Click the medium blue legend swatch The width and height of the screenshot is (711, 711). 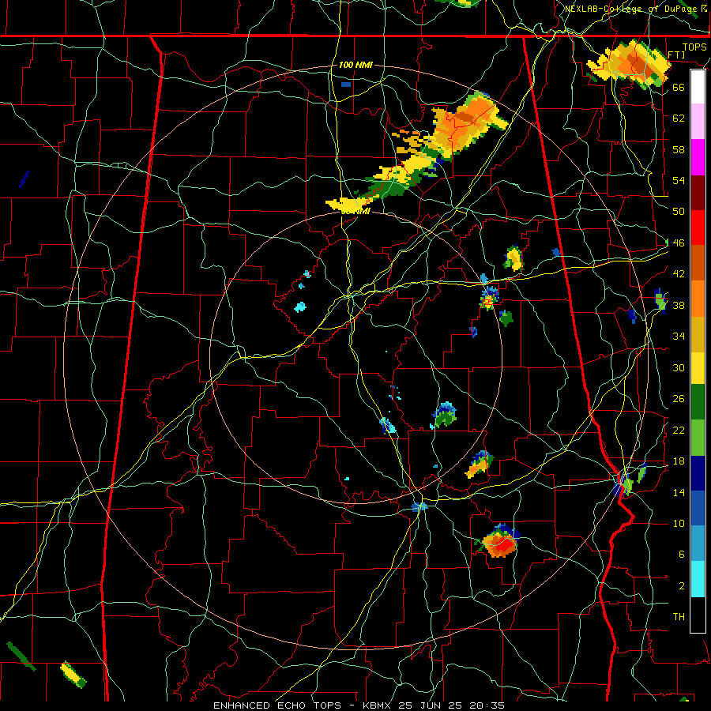coord(698,508)
